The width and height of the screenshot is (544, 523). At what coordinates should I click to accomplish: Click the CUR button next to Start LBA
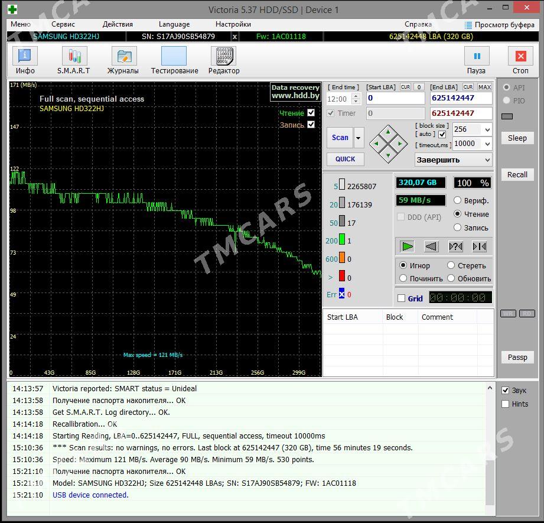[x=405, y=87]
